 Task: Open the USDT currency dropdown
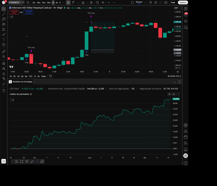pyautogui.click(x=178, y=8)
